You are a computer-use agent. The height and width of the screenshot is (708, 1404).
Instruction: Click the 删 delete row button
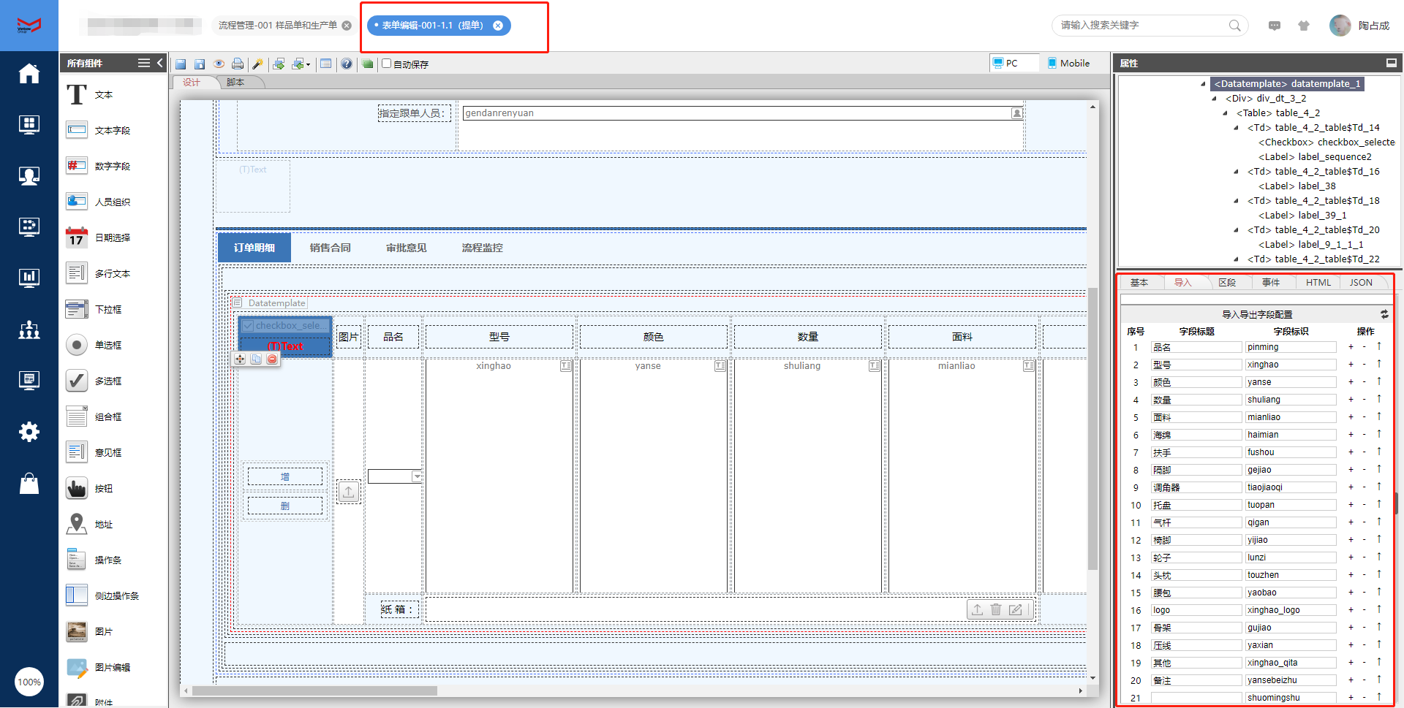click(x=284, y=506)
